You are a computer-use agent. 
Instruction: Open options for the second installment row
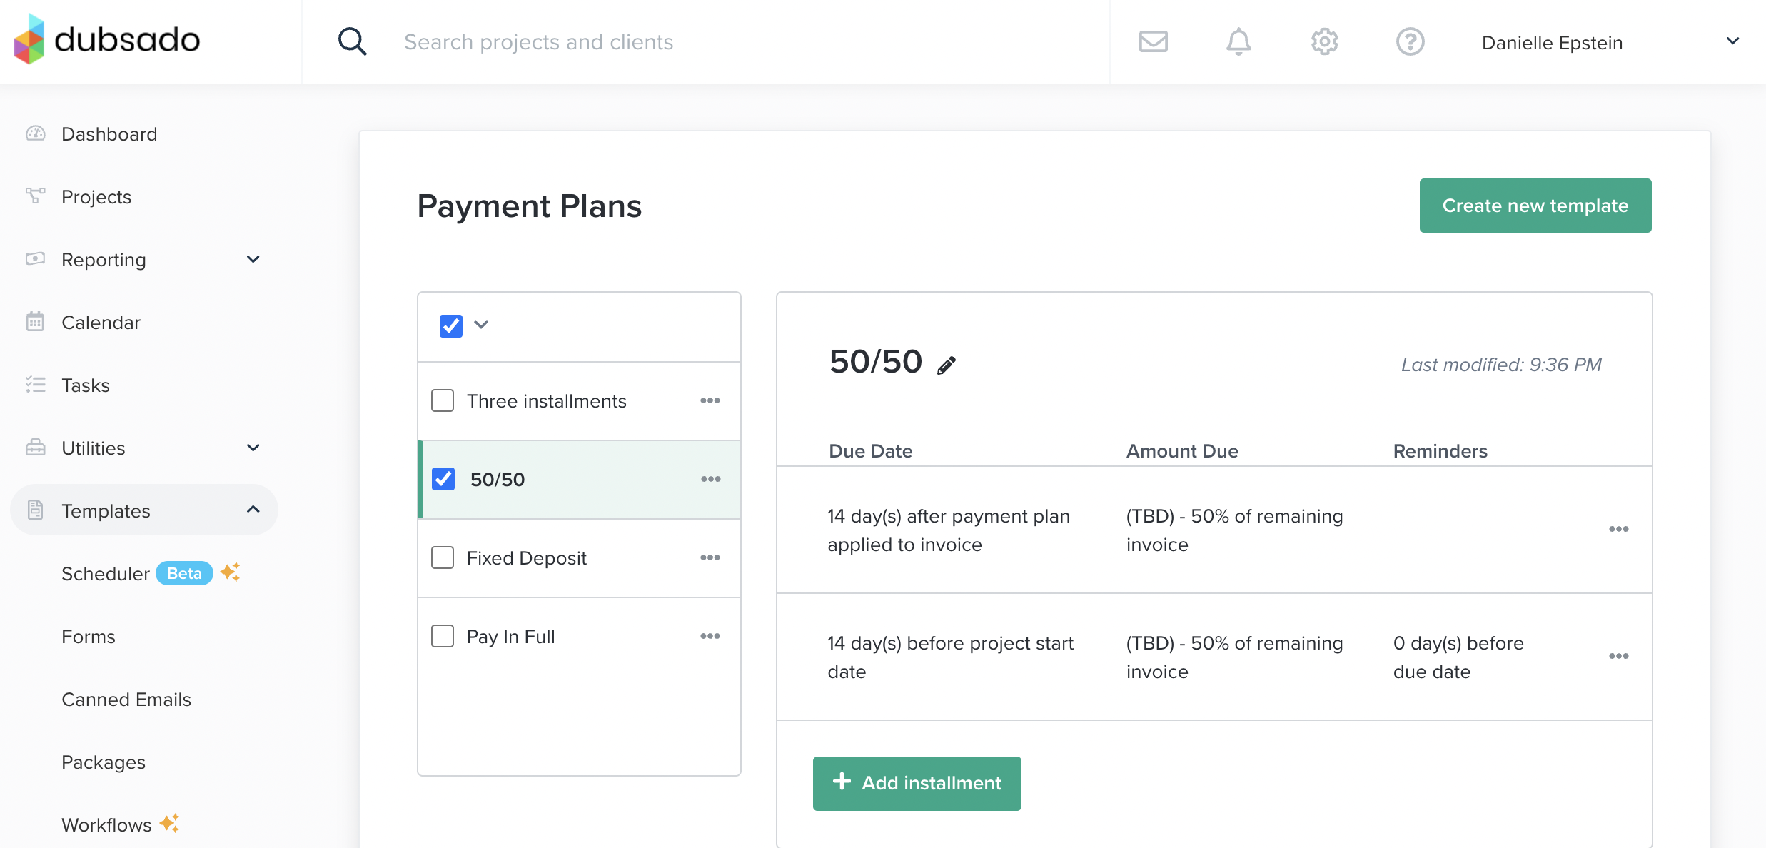[1618, 656]
